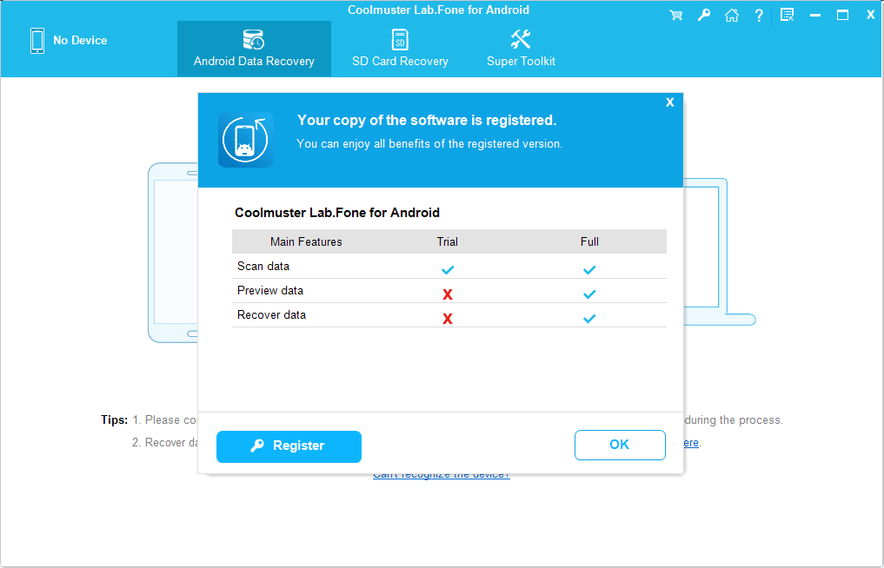Switch to Android Data Recovery tab
The height and width of the screenshot is (568, 884).
(254, 49)
